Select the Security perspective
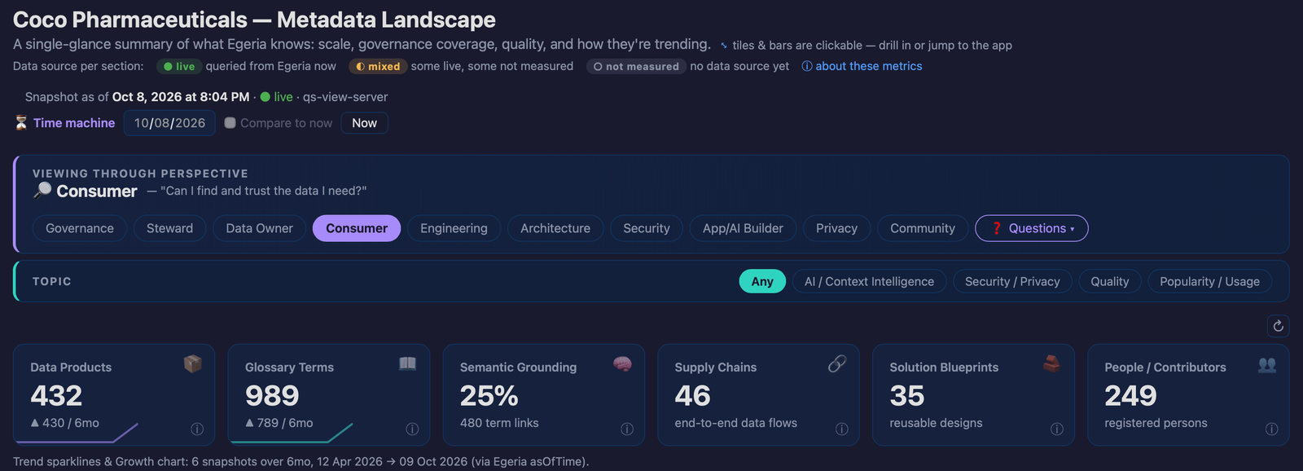The width and height of the screenshot is (1303, 471). coord(647,228)
